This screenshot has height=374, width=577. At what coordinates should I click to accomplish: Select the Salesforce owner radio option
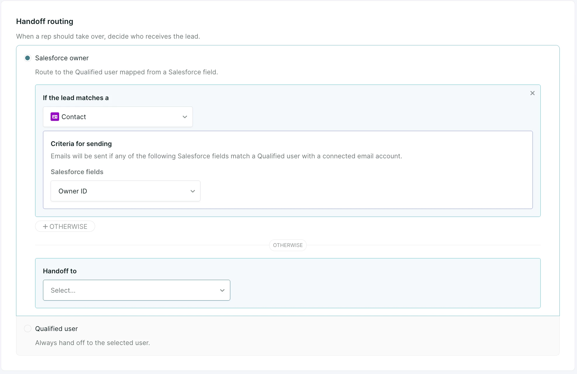click(28, 58)
